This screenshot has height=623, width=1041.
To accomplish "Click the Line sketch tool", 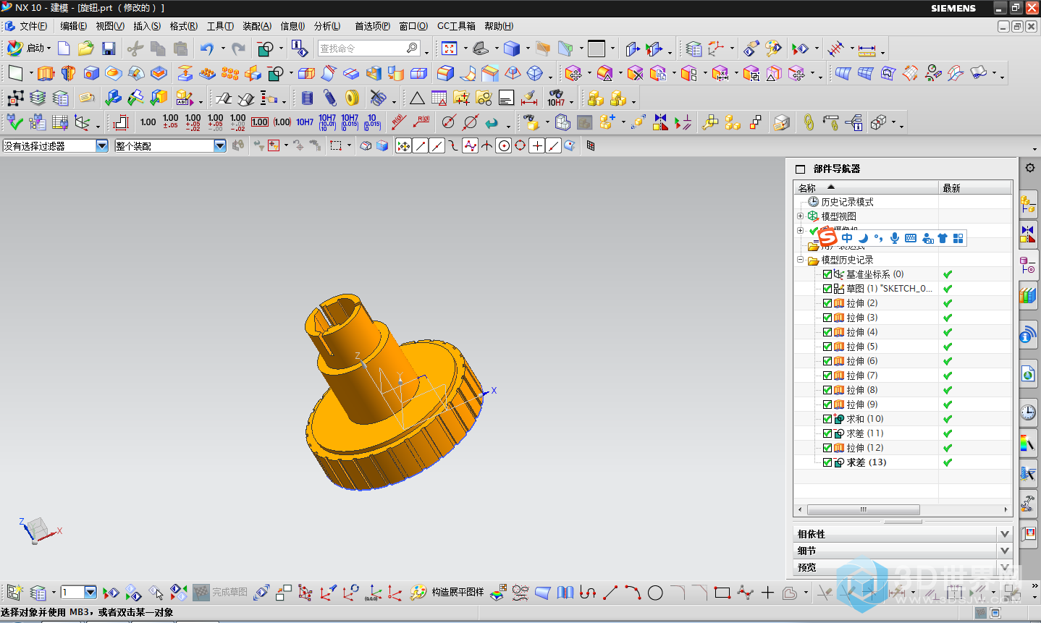I will 610,593.
